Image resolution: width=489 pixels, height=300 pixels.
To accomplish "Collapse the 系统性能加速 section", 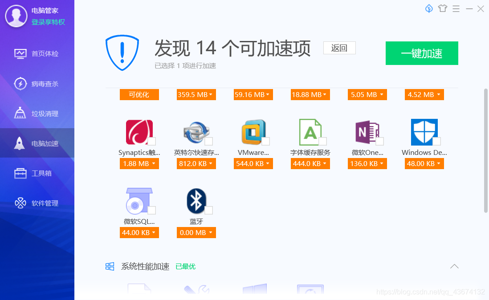I will (454, 266).
